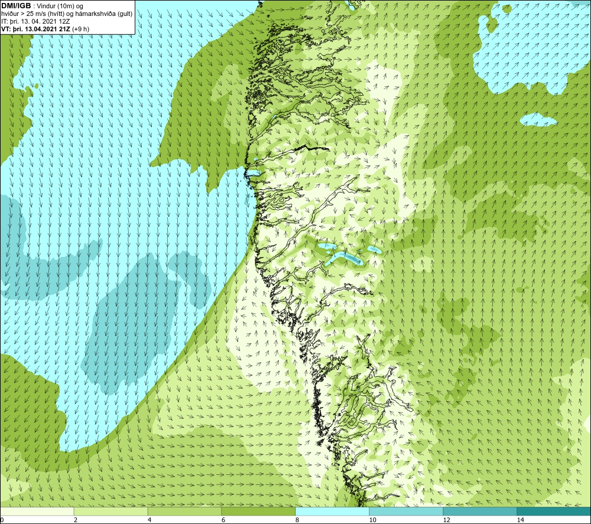This screenshot has width=591, height=524.
Task: Click the 'VT: þri. 13.04.2021 21Z' line
Action: coord(46,29)
